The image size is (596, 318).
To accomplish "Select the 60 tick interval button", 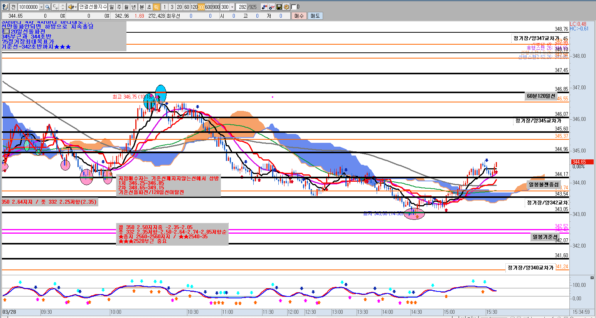I will pyautogui.click(x=187, y=7).
